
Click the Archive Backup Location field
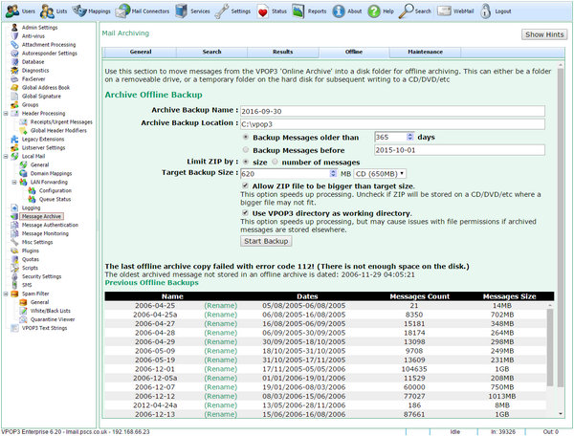pos(392,124)
